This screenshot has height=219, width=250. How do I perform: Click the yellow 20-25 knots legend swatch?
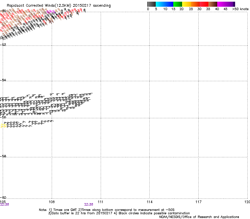(186, 4)
